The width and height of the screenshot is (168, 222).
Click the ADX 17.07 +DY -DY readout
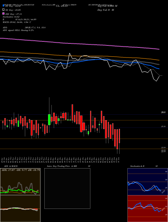click(x=20, y=170)
